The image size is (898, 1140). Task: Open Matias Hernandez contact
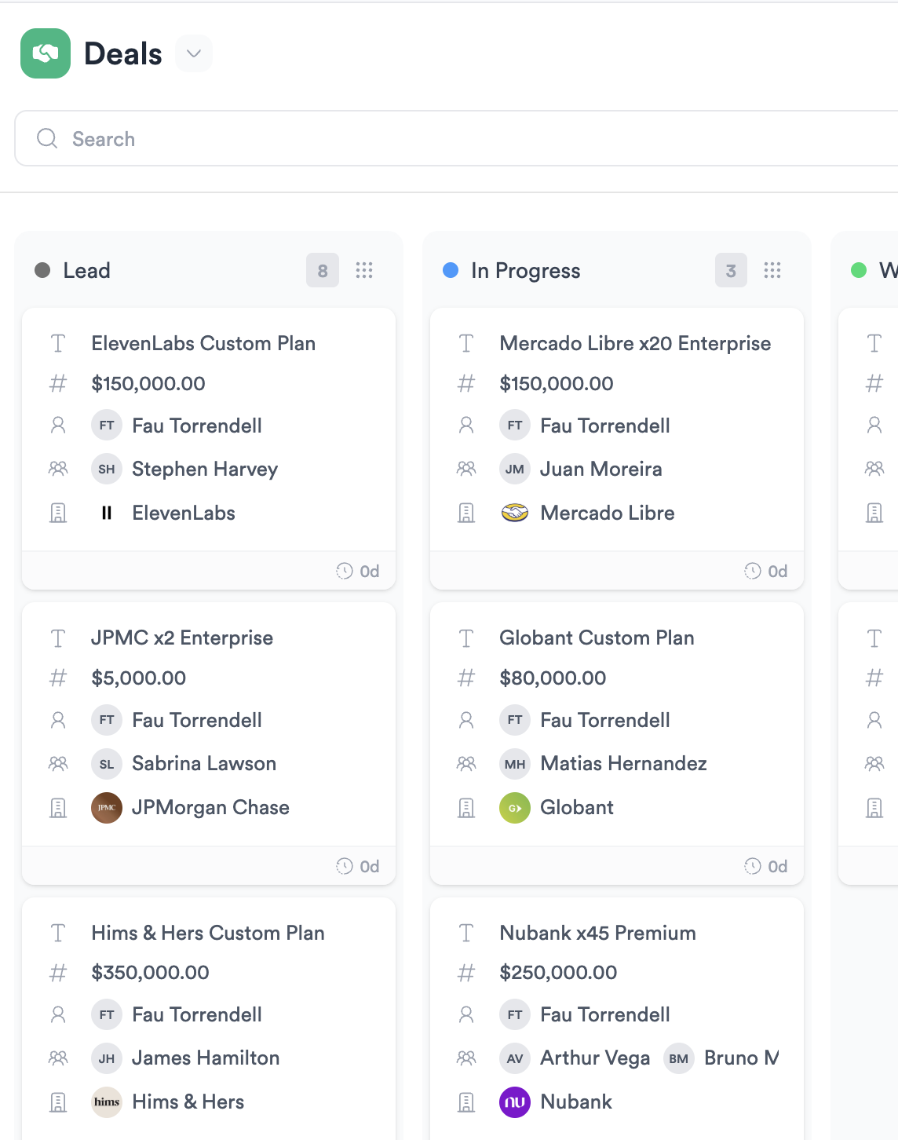(x=623, y=763)
